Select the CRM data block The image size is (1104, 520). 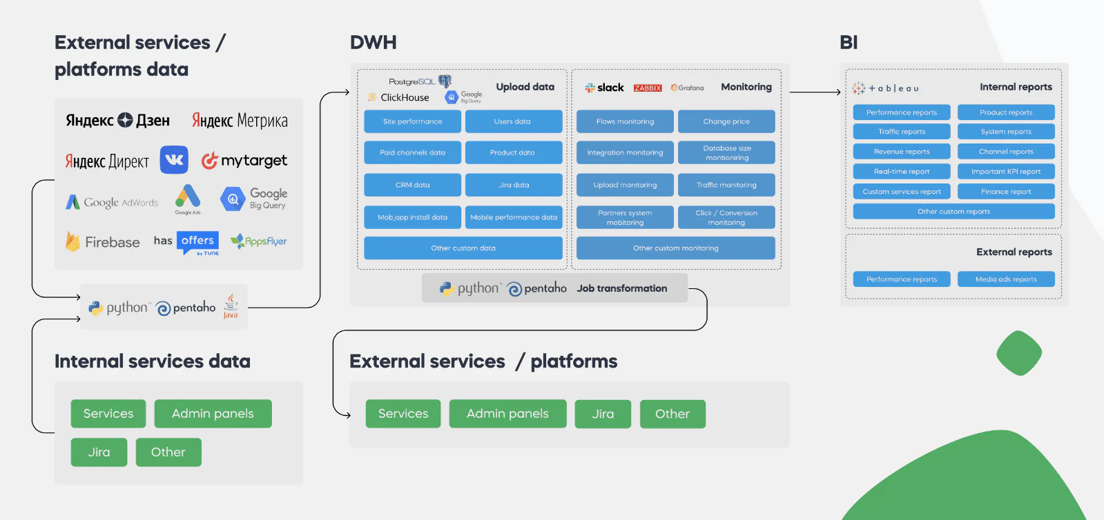413,185
